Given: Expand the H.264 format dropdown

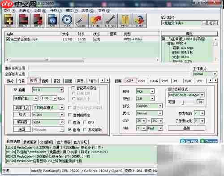Looking at the screenshot, I should click(62, 115).
